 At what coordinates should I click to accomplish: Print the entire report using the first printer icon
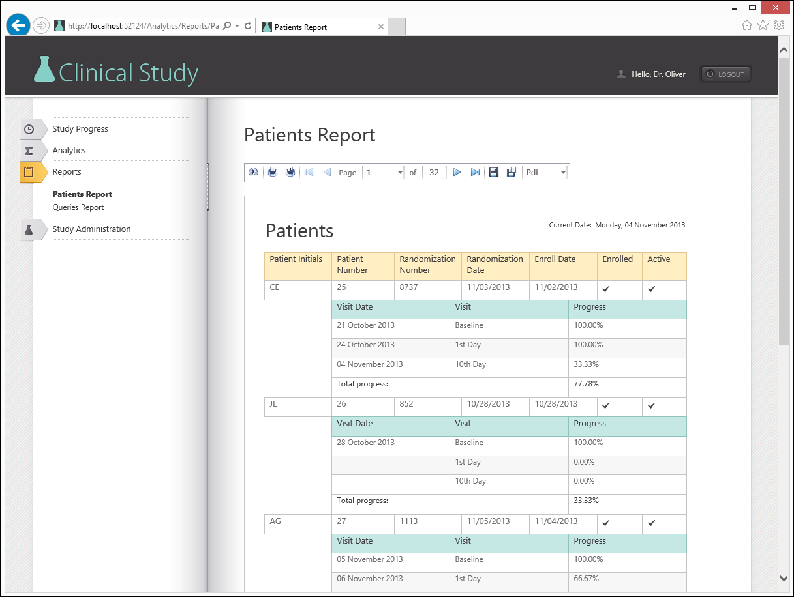click(273, 172)
